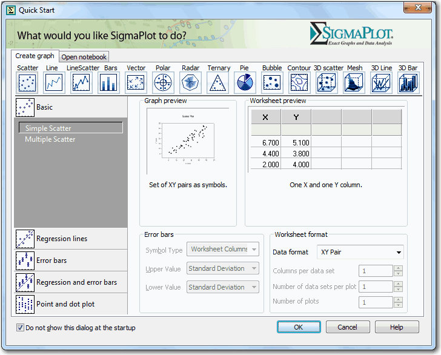Click Number of data sets per plot field
The image size is (441, 355).
[x=376, y=287]
